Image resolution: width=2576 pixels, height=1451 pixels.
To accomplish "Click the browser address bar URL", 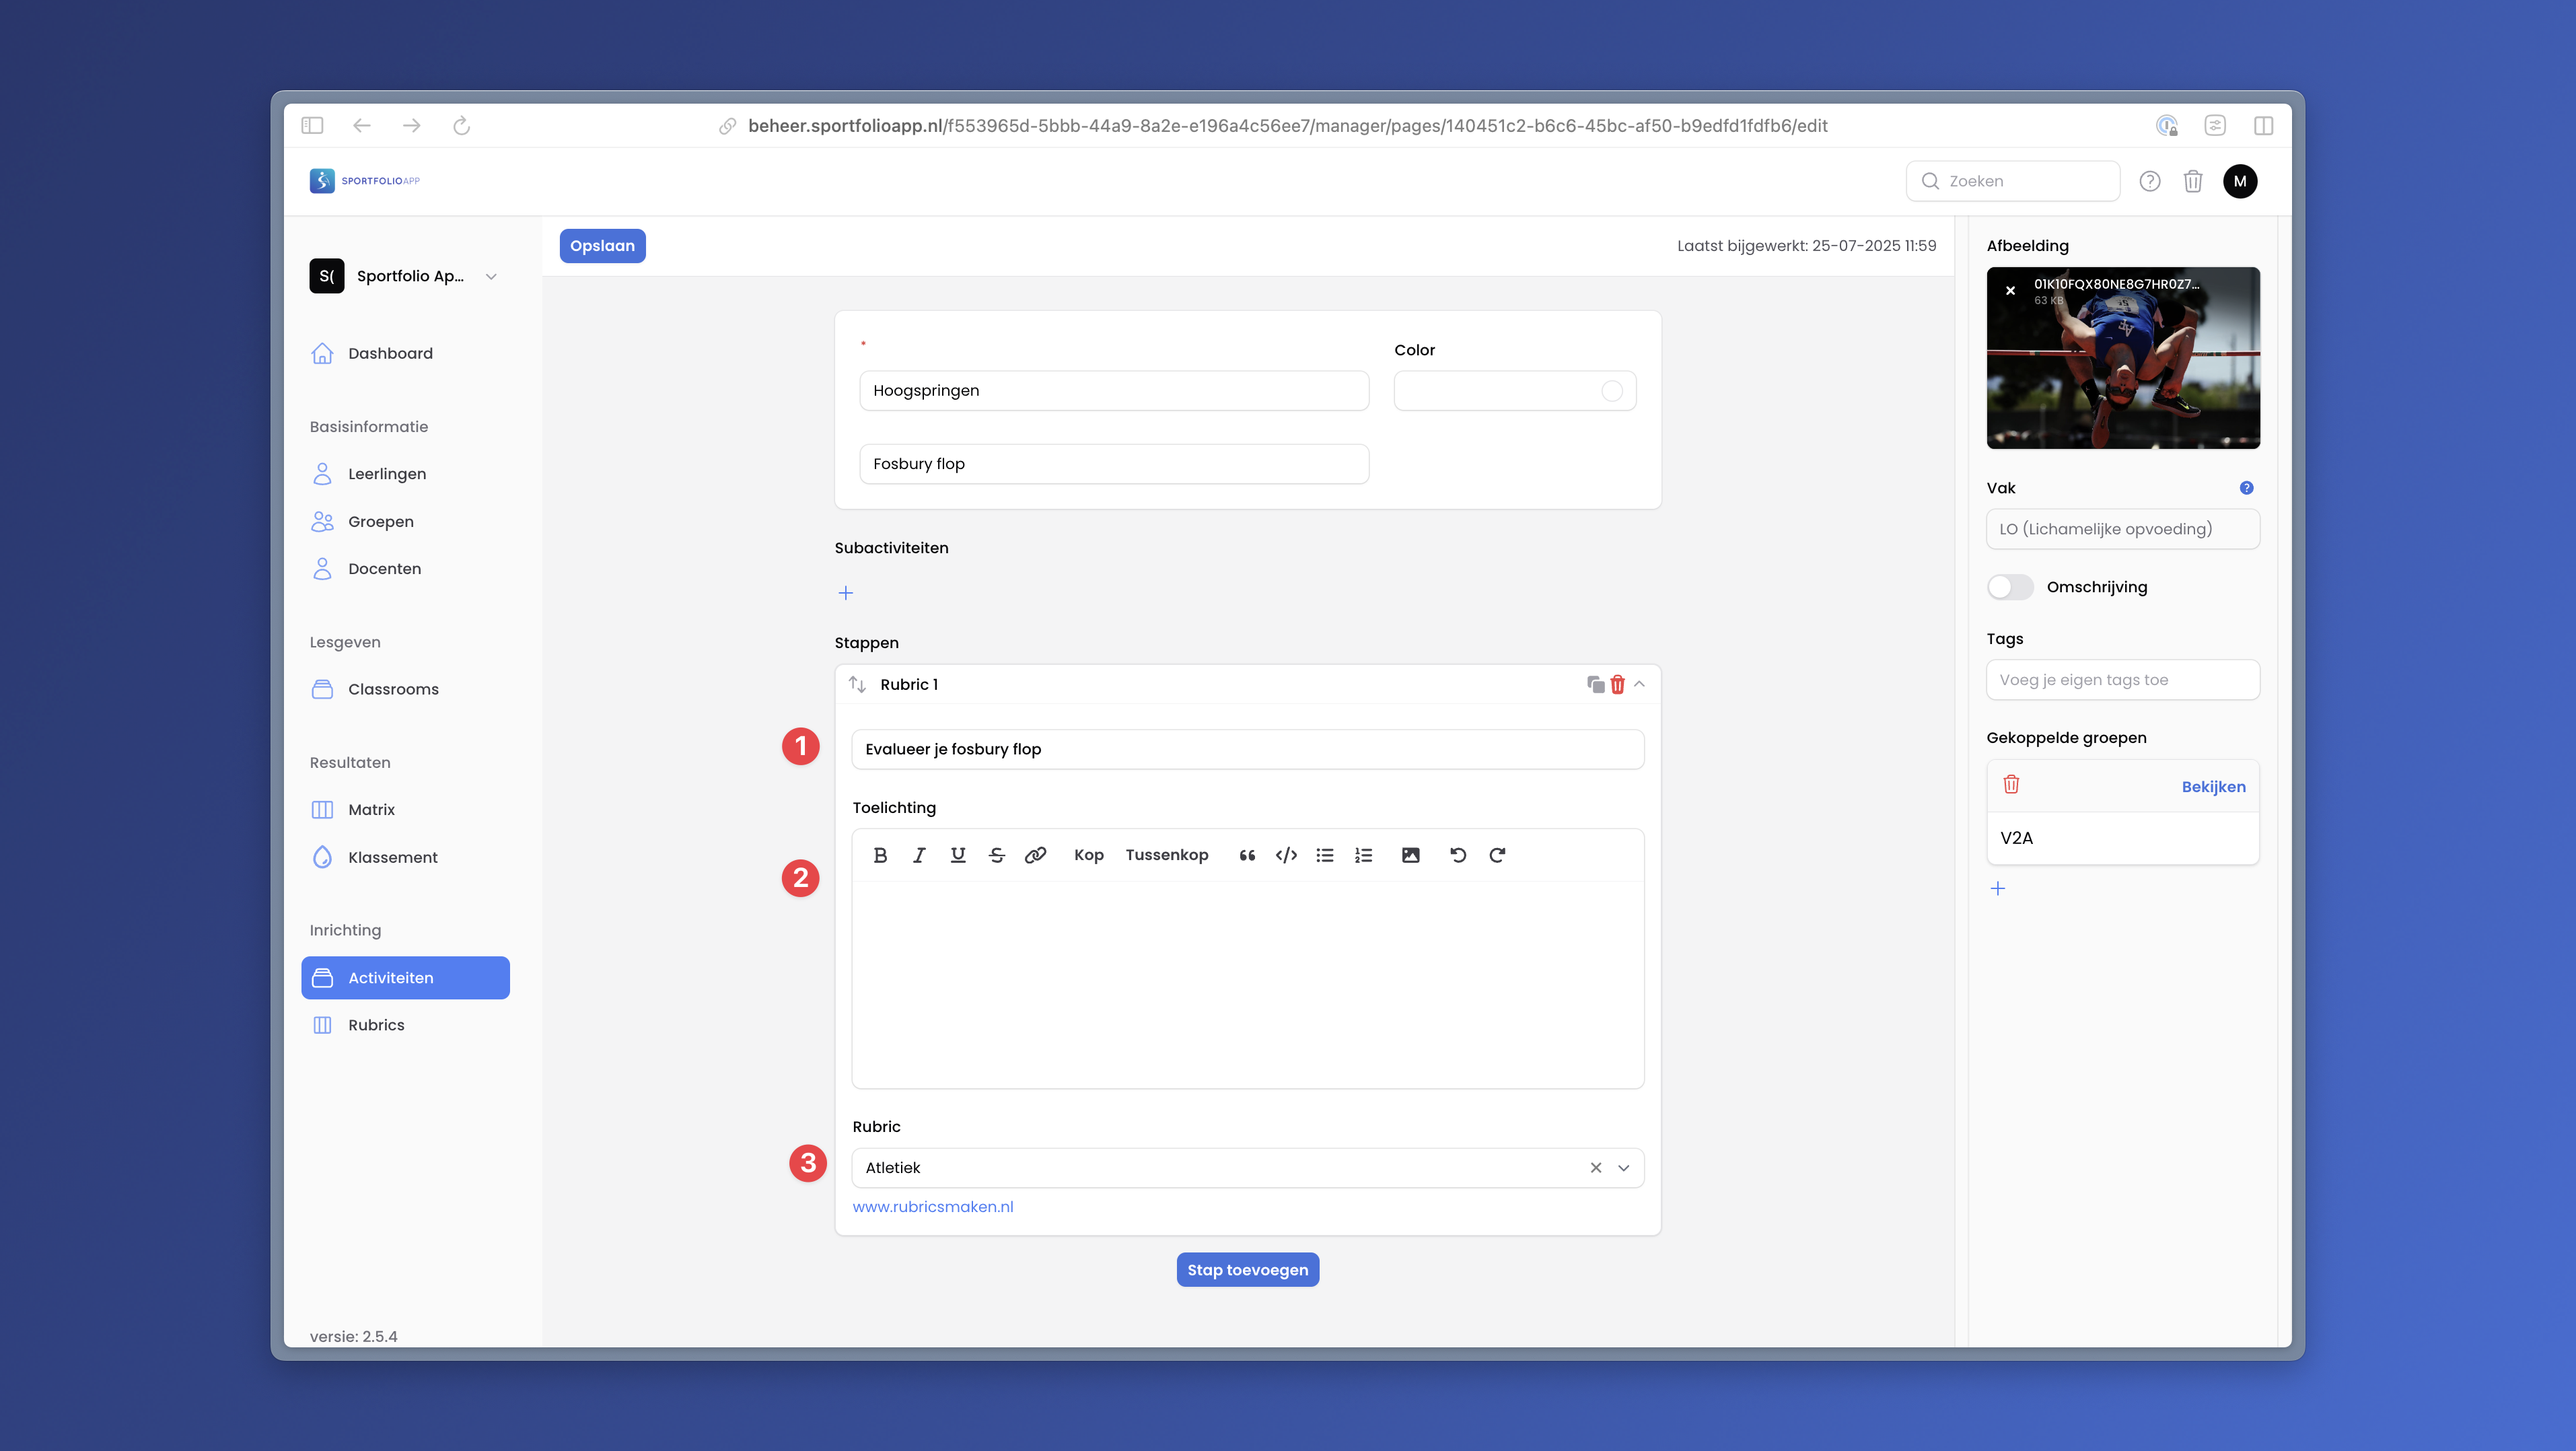I will (x=1287, y=126).
